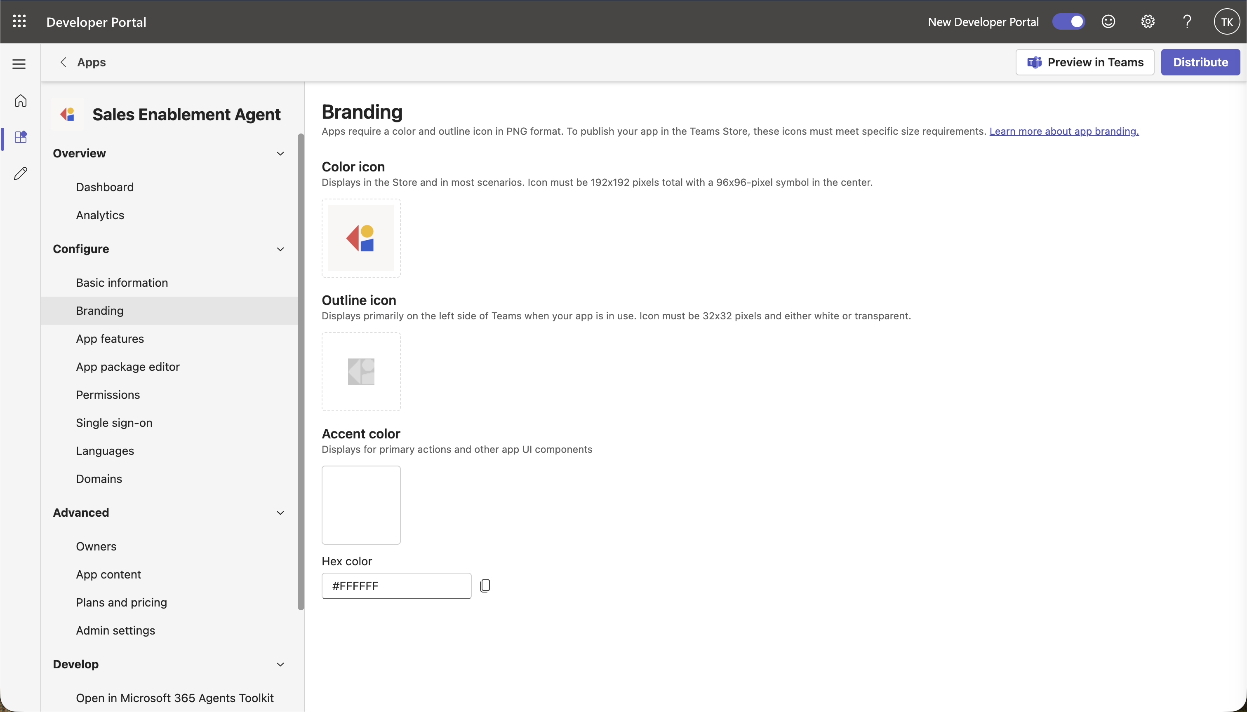This screenshot has height=712, width=1247.
Task: Select the Apps icon in side rail
Action: coord(20,137)
